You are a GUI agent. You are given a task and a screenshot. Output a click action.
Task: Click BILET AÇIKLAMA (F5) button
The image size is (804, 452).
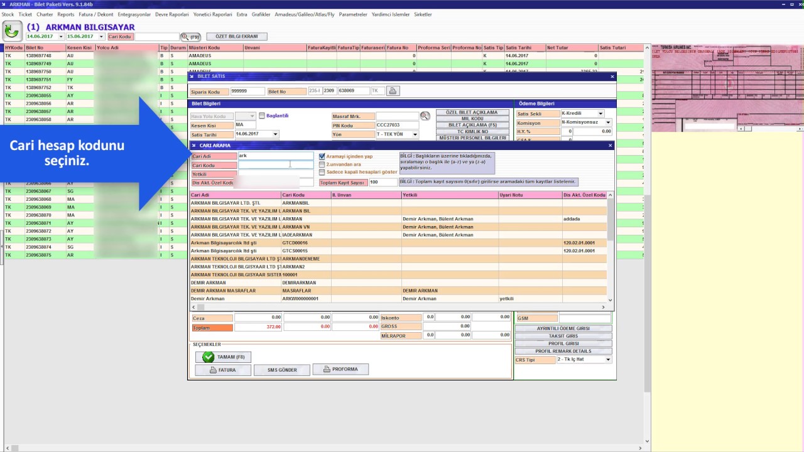click(471, 125)
